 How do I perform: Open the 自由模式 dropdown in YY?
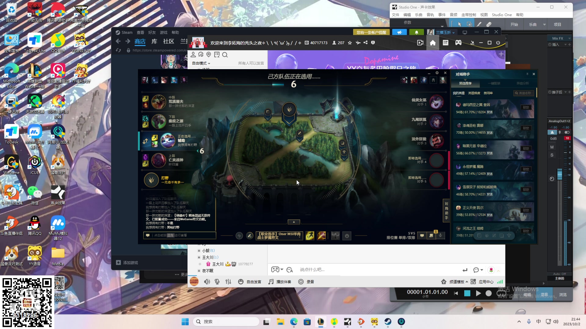pyautogui.click(x=201, y=63)
